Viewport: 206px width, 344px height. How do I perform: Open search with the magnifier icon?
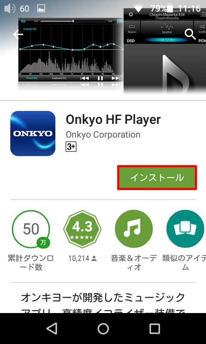click(190, 34)
